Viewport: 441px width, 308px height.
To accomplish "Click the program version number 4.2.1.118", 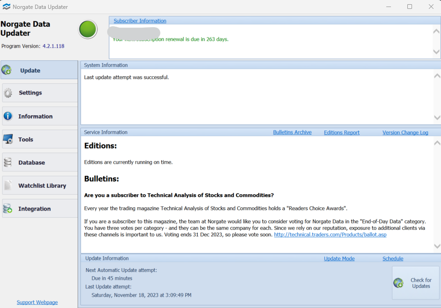I will pyautogui.click(x=53, y=46).
